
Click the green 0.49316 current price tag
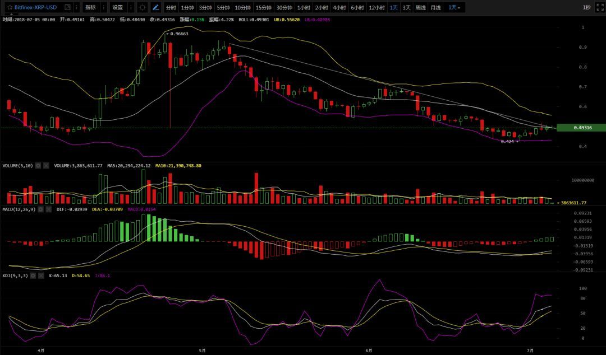tap(581, 127)
